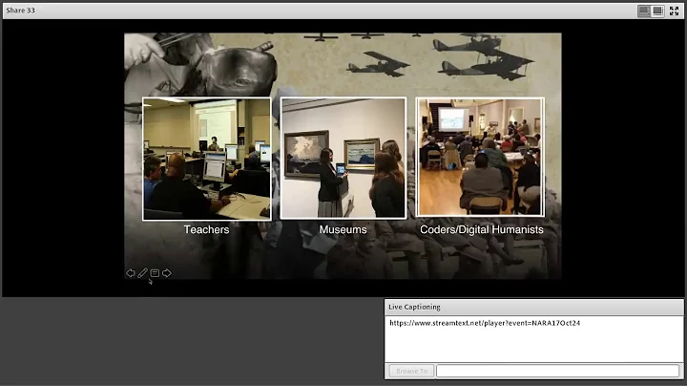Click the Museums caption text

[x=343, y=229]
